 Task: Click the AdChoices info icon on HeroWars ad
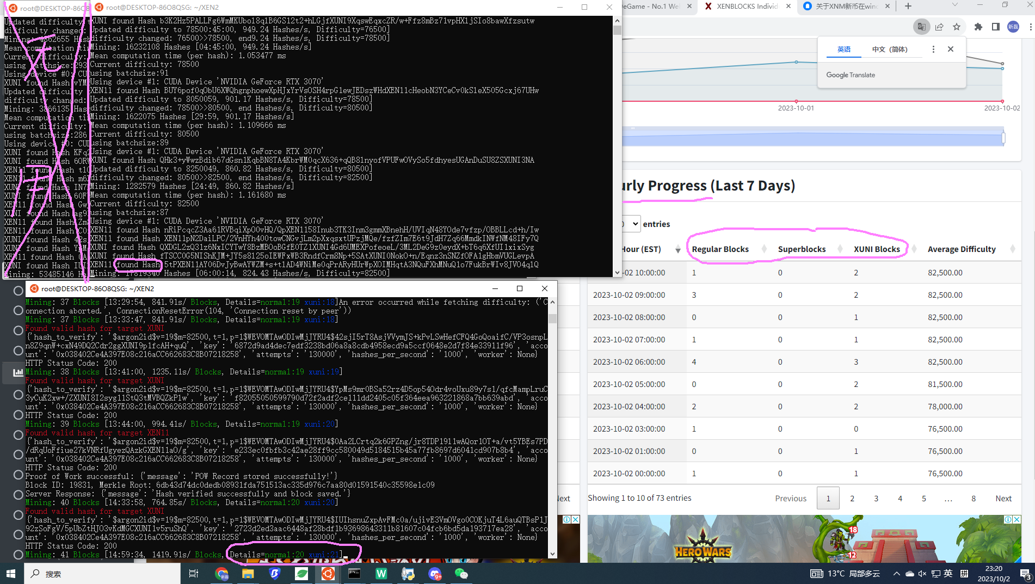1008,520
